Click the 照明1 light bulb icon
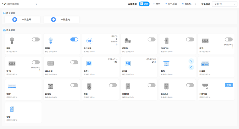 tap(12, 41)
